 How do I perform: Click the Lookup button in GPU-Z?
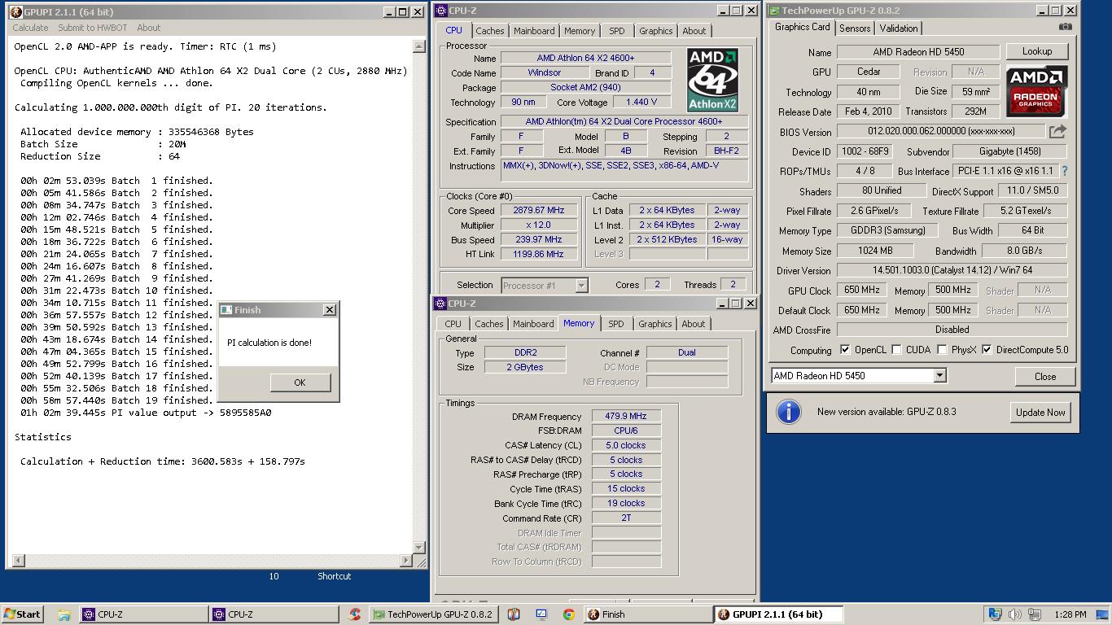coord(1036,51)
